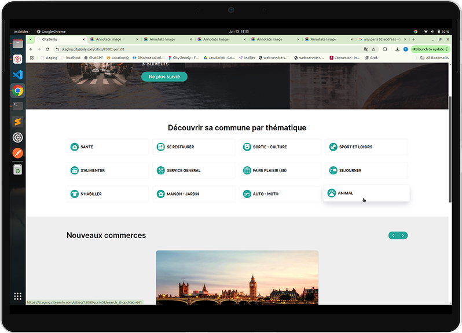Viewport: 462px width, 333px height.
Task: Open the All Bookmarks folder
Action: click(434, 58)
